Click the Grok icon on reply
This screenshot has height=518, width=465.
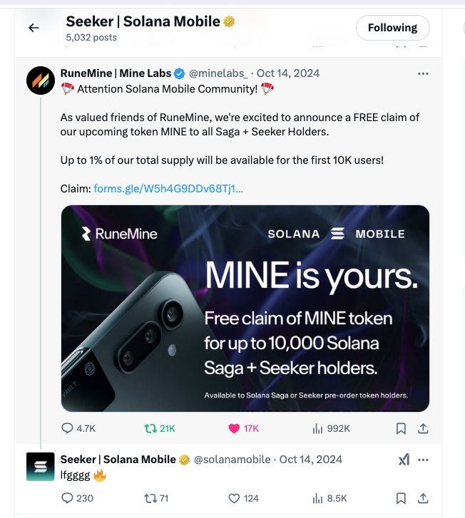pos(404,460)
